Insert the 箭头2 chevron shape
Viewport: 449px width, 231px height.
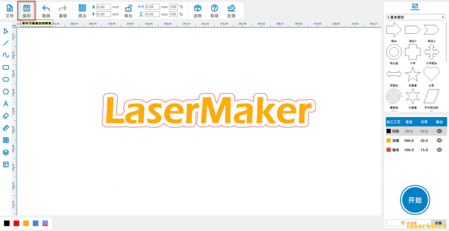tap(431, 30)
